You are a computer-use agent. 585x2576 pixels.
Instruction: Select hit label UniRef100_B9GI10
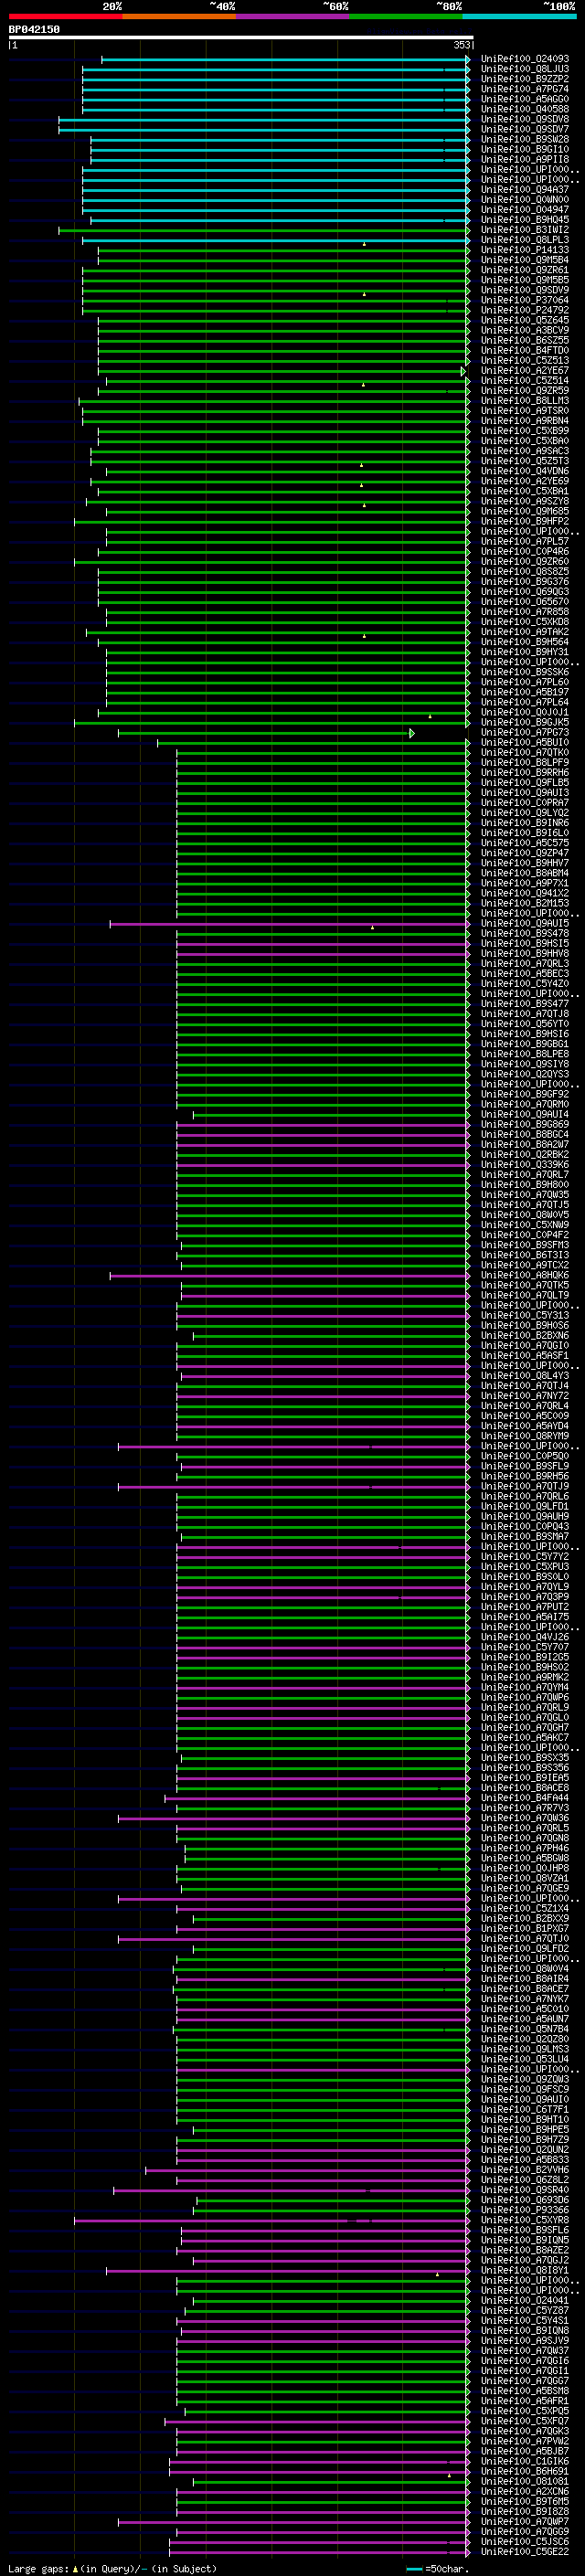[x=525, y=149]
